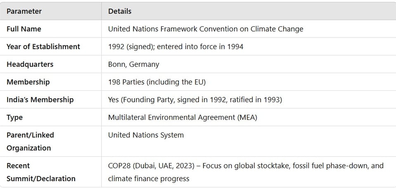Select the India's Membership label
Screen dimensions: 396x189
(40, 100)
